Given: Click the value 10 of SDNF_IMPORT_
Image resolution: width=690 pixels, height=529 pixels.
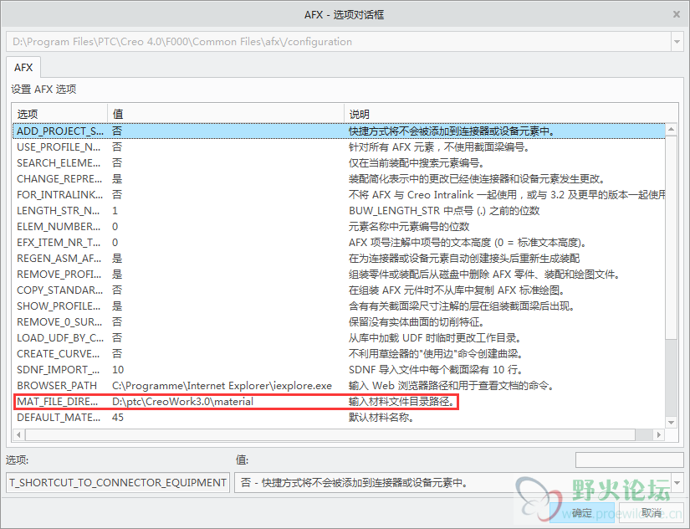Looking at the screenshot, I should click(118, 369).
